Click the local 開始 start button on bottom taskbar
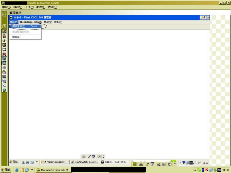Viewport: 231px width, 173px height. point(6,170)
